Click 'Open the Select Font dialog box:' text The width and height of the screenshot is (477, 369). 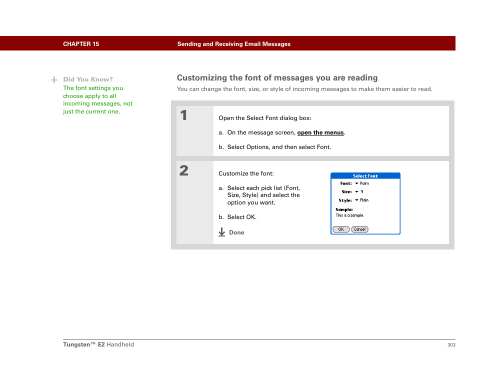(x=264, y=118)
